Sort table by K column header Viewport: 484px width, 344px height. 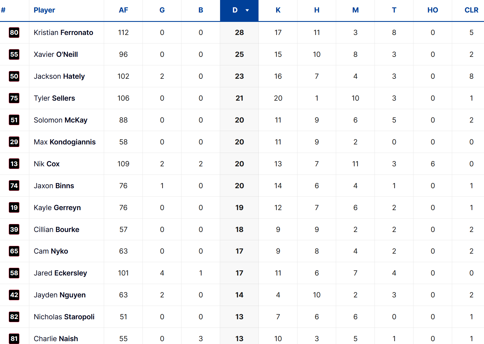tap(278, 10)
